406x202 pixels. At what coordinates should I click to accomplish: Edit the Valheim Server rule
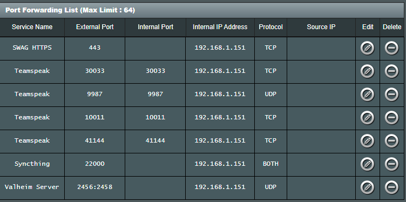[367, 187]
